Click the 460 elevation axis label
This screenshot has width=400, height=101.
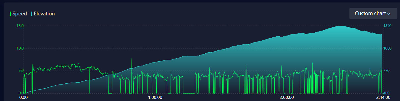point(386,93)
